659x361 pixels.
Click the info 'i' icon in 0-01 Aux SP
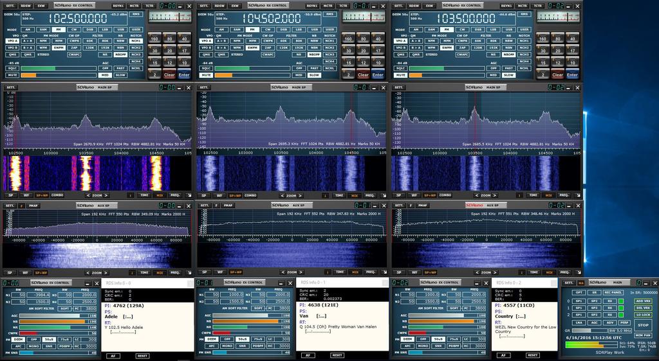328,272
